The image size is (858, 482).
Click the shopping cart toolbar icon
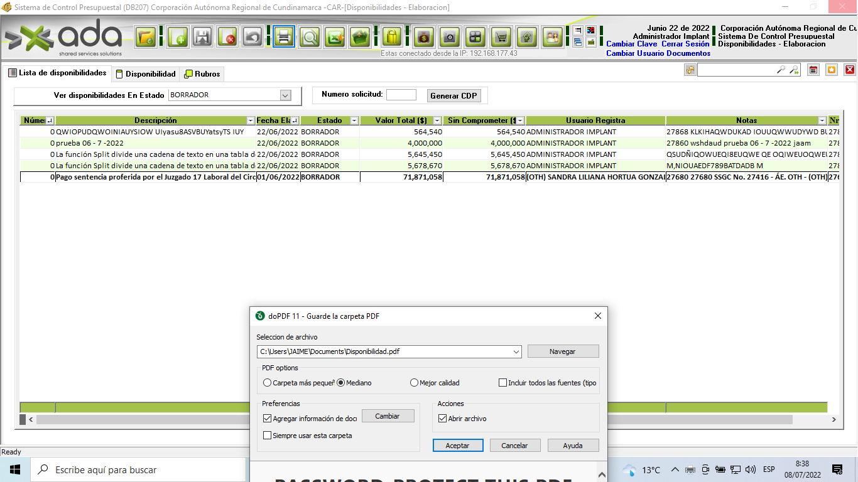(x=501, y=37)
